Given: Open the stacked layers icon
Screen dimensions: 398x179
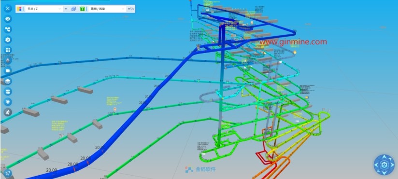Looking at the screenshot, I should 8,81.
